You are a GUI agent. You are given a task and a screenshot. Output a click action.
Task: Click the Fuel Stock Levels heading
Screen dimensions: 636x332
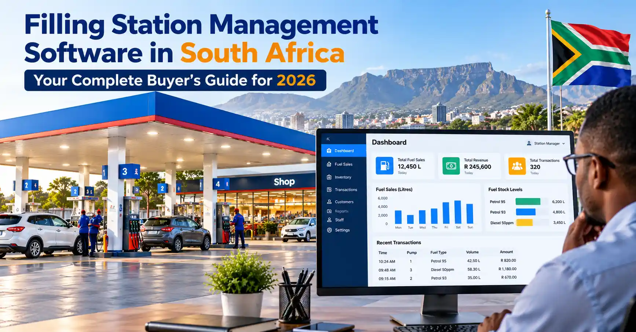[505, 190]
